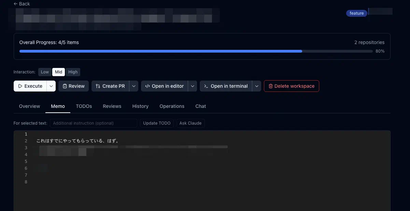Expand the Execute options dropdown arrow
Screen dimensions: 410x211
click(51, 86)
